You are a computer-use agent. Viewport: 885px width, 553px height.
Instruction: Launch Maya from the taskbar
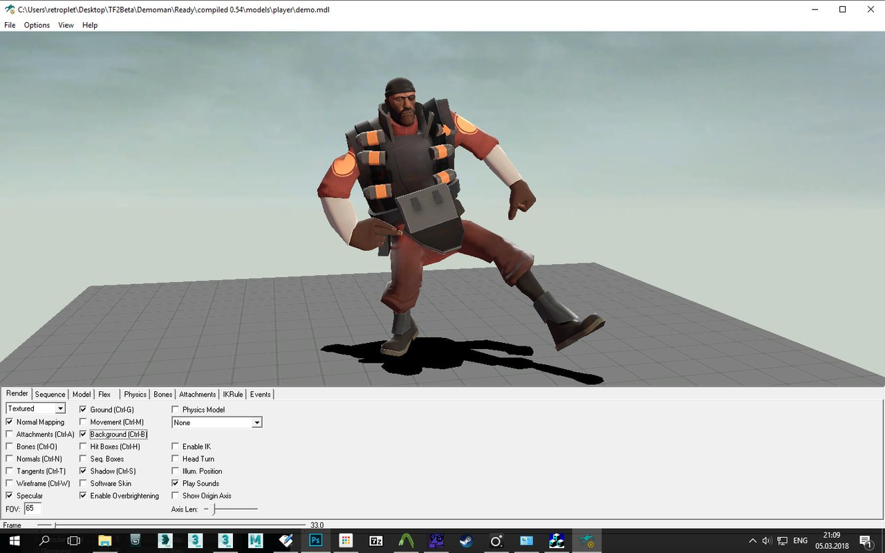(254, 540)
